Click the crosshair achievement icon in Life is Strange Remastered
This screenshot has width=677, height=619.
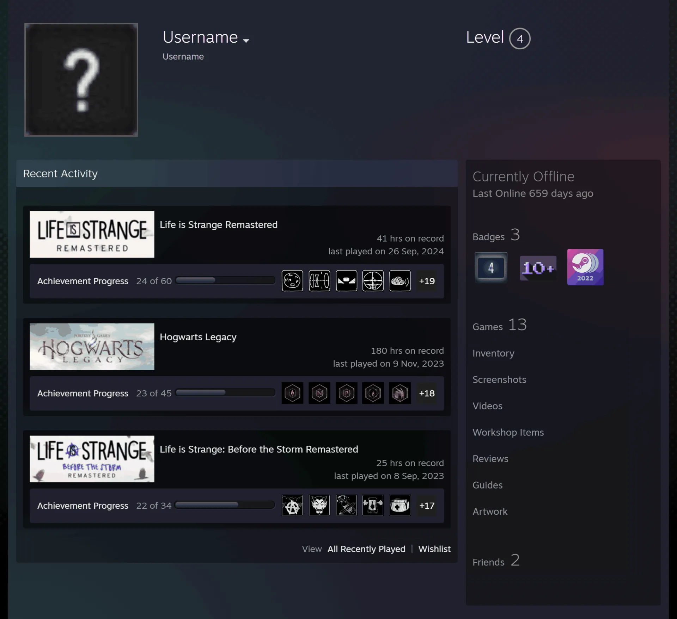click(x=373, y=281)
